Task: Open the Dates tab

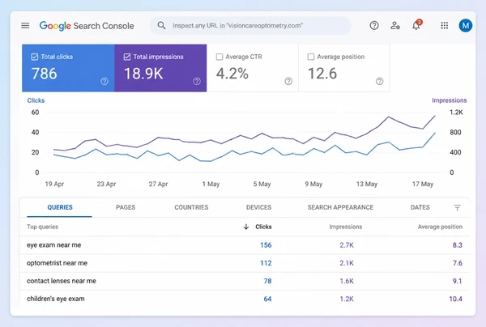Action: pyautogui.click(x=420, y=207)
